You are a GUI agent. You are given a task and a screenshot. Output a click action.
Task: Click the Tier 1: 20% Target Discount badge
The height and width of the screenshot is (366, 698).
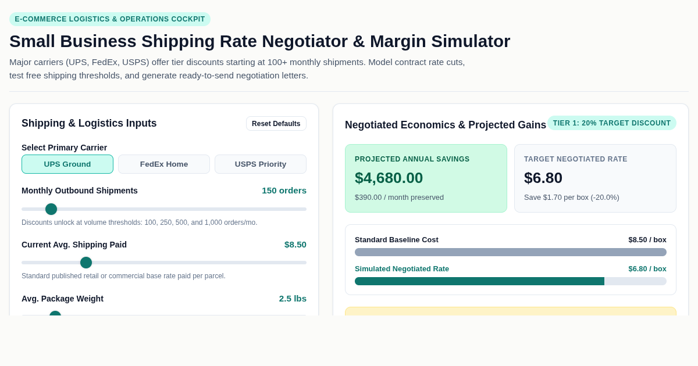(x=612, y=123)
